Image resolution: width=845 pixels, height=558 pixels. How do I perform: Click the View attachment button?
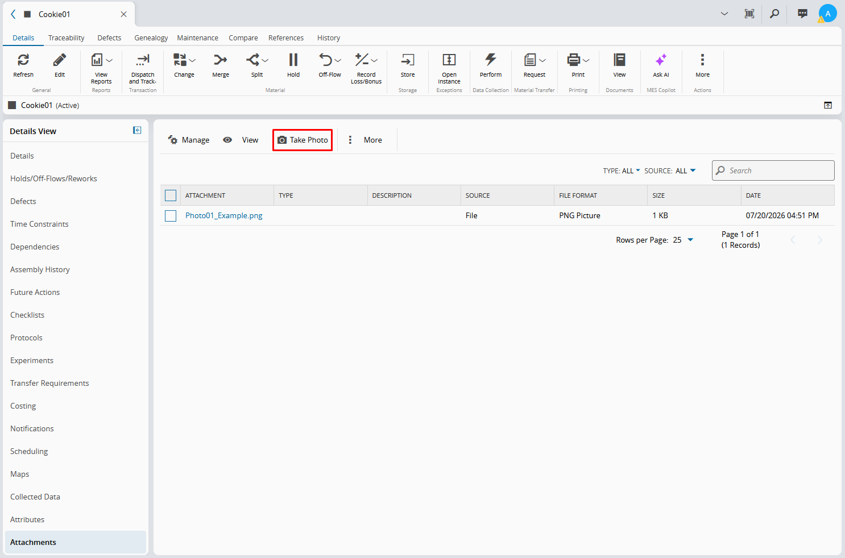pos(241,140)
